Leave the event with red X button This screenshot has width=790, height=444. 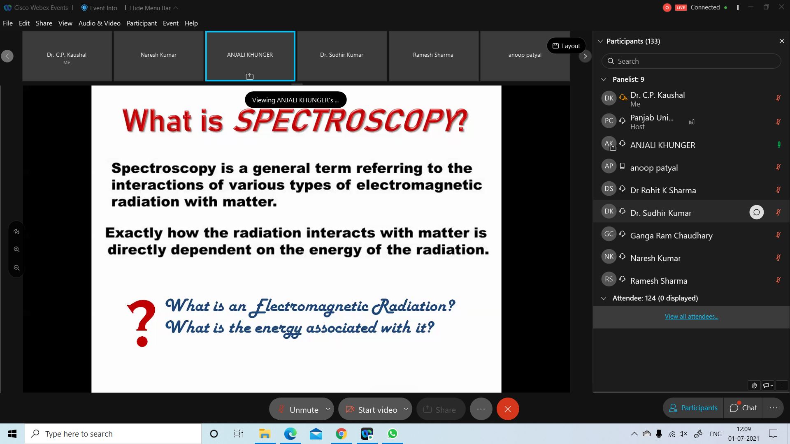[508, 409]
